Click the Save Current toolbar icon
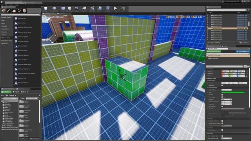 46,9
